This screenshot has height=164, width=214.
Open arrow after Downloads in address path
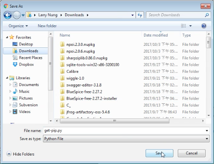point(87,15)
